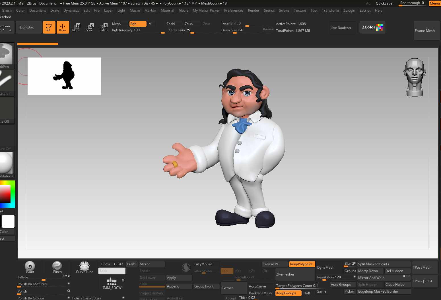
Task: Choose the Scale tool icon
Action: (90, 27)
